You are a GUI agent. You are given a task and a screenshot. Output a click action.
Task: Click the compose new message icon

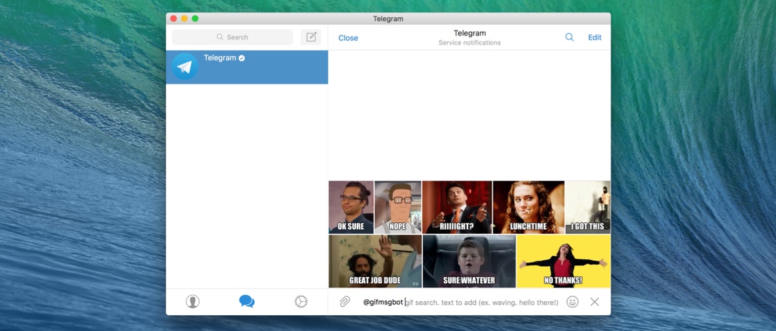coord(311,37)
